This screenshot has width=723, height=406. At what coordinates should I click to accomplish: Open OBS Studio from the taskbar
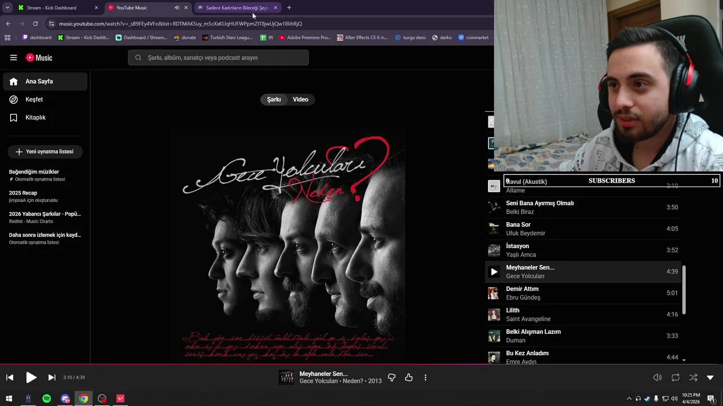point(102,399)
